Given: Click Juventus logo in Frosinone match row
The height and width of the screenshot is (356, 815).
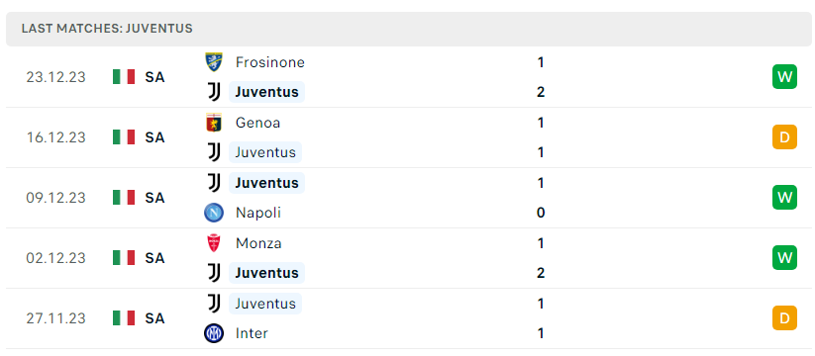Looking at the screenshot, I should point(214,92).
